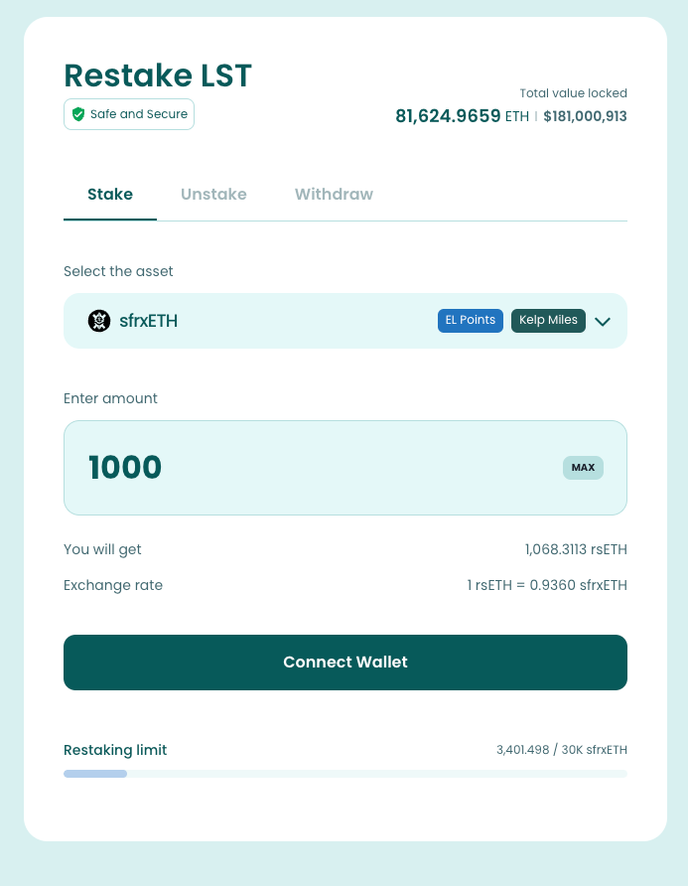This screenshot has height=886, width=688.
Task: Click the EL Points badge
Action: 471,321
